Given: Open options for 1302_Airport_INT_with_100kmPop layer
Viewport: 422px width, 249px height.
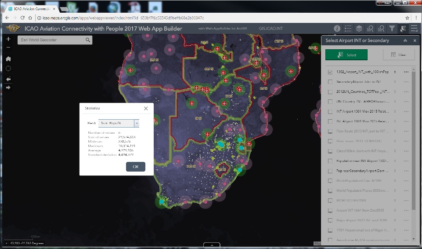Looking at the screenshot, I should 406,72.
